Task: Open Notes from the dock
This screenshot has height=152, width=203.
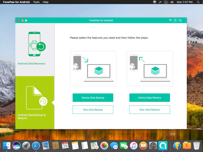Action: [75, 145]
